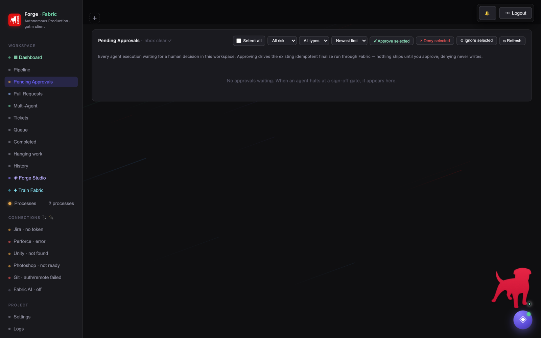Click the Pending Approvals panel heading
This screenshot has width=541, height=338.
click(119, 41)
